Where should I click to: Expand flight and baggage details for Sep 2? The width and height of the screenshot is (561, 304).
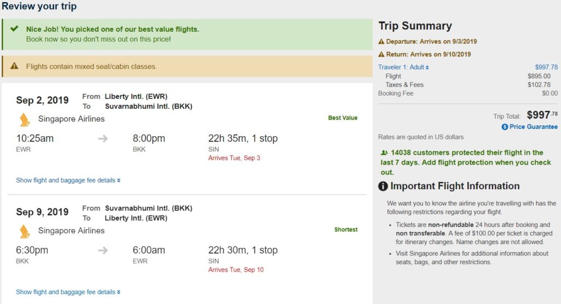click(68, 180)
